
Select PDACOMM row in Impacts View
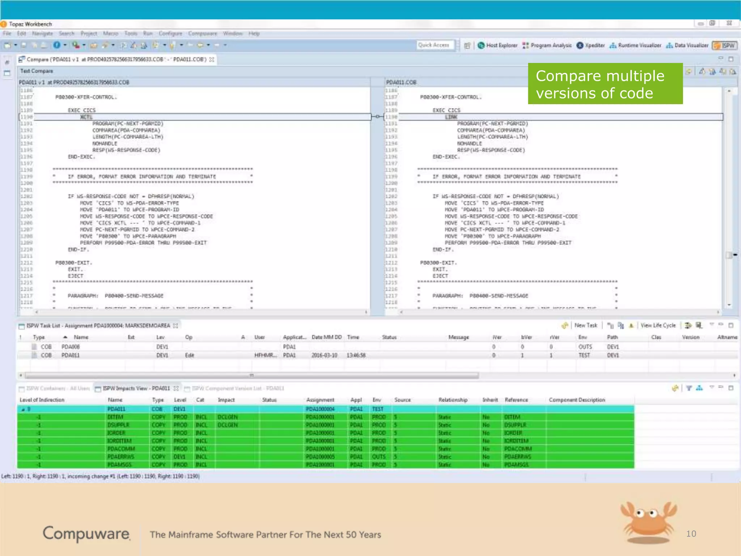pyautogui.click(x=326, y=449)
